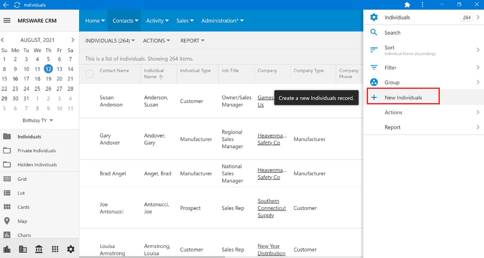Viewport: 484px width, 258px height.
Task: Click Search in the side panel
Action: 423,33
